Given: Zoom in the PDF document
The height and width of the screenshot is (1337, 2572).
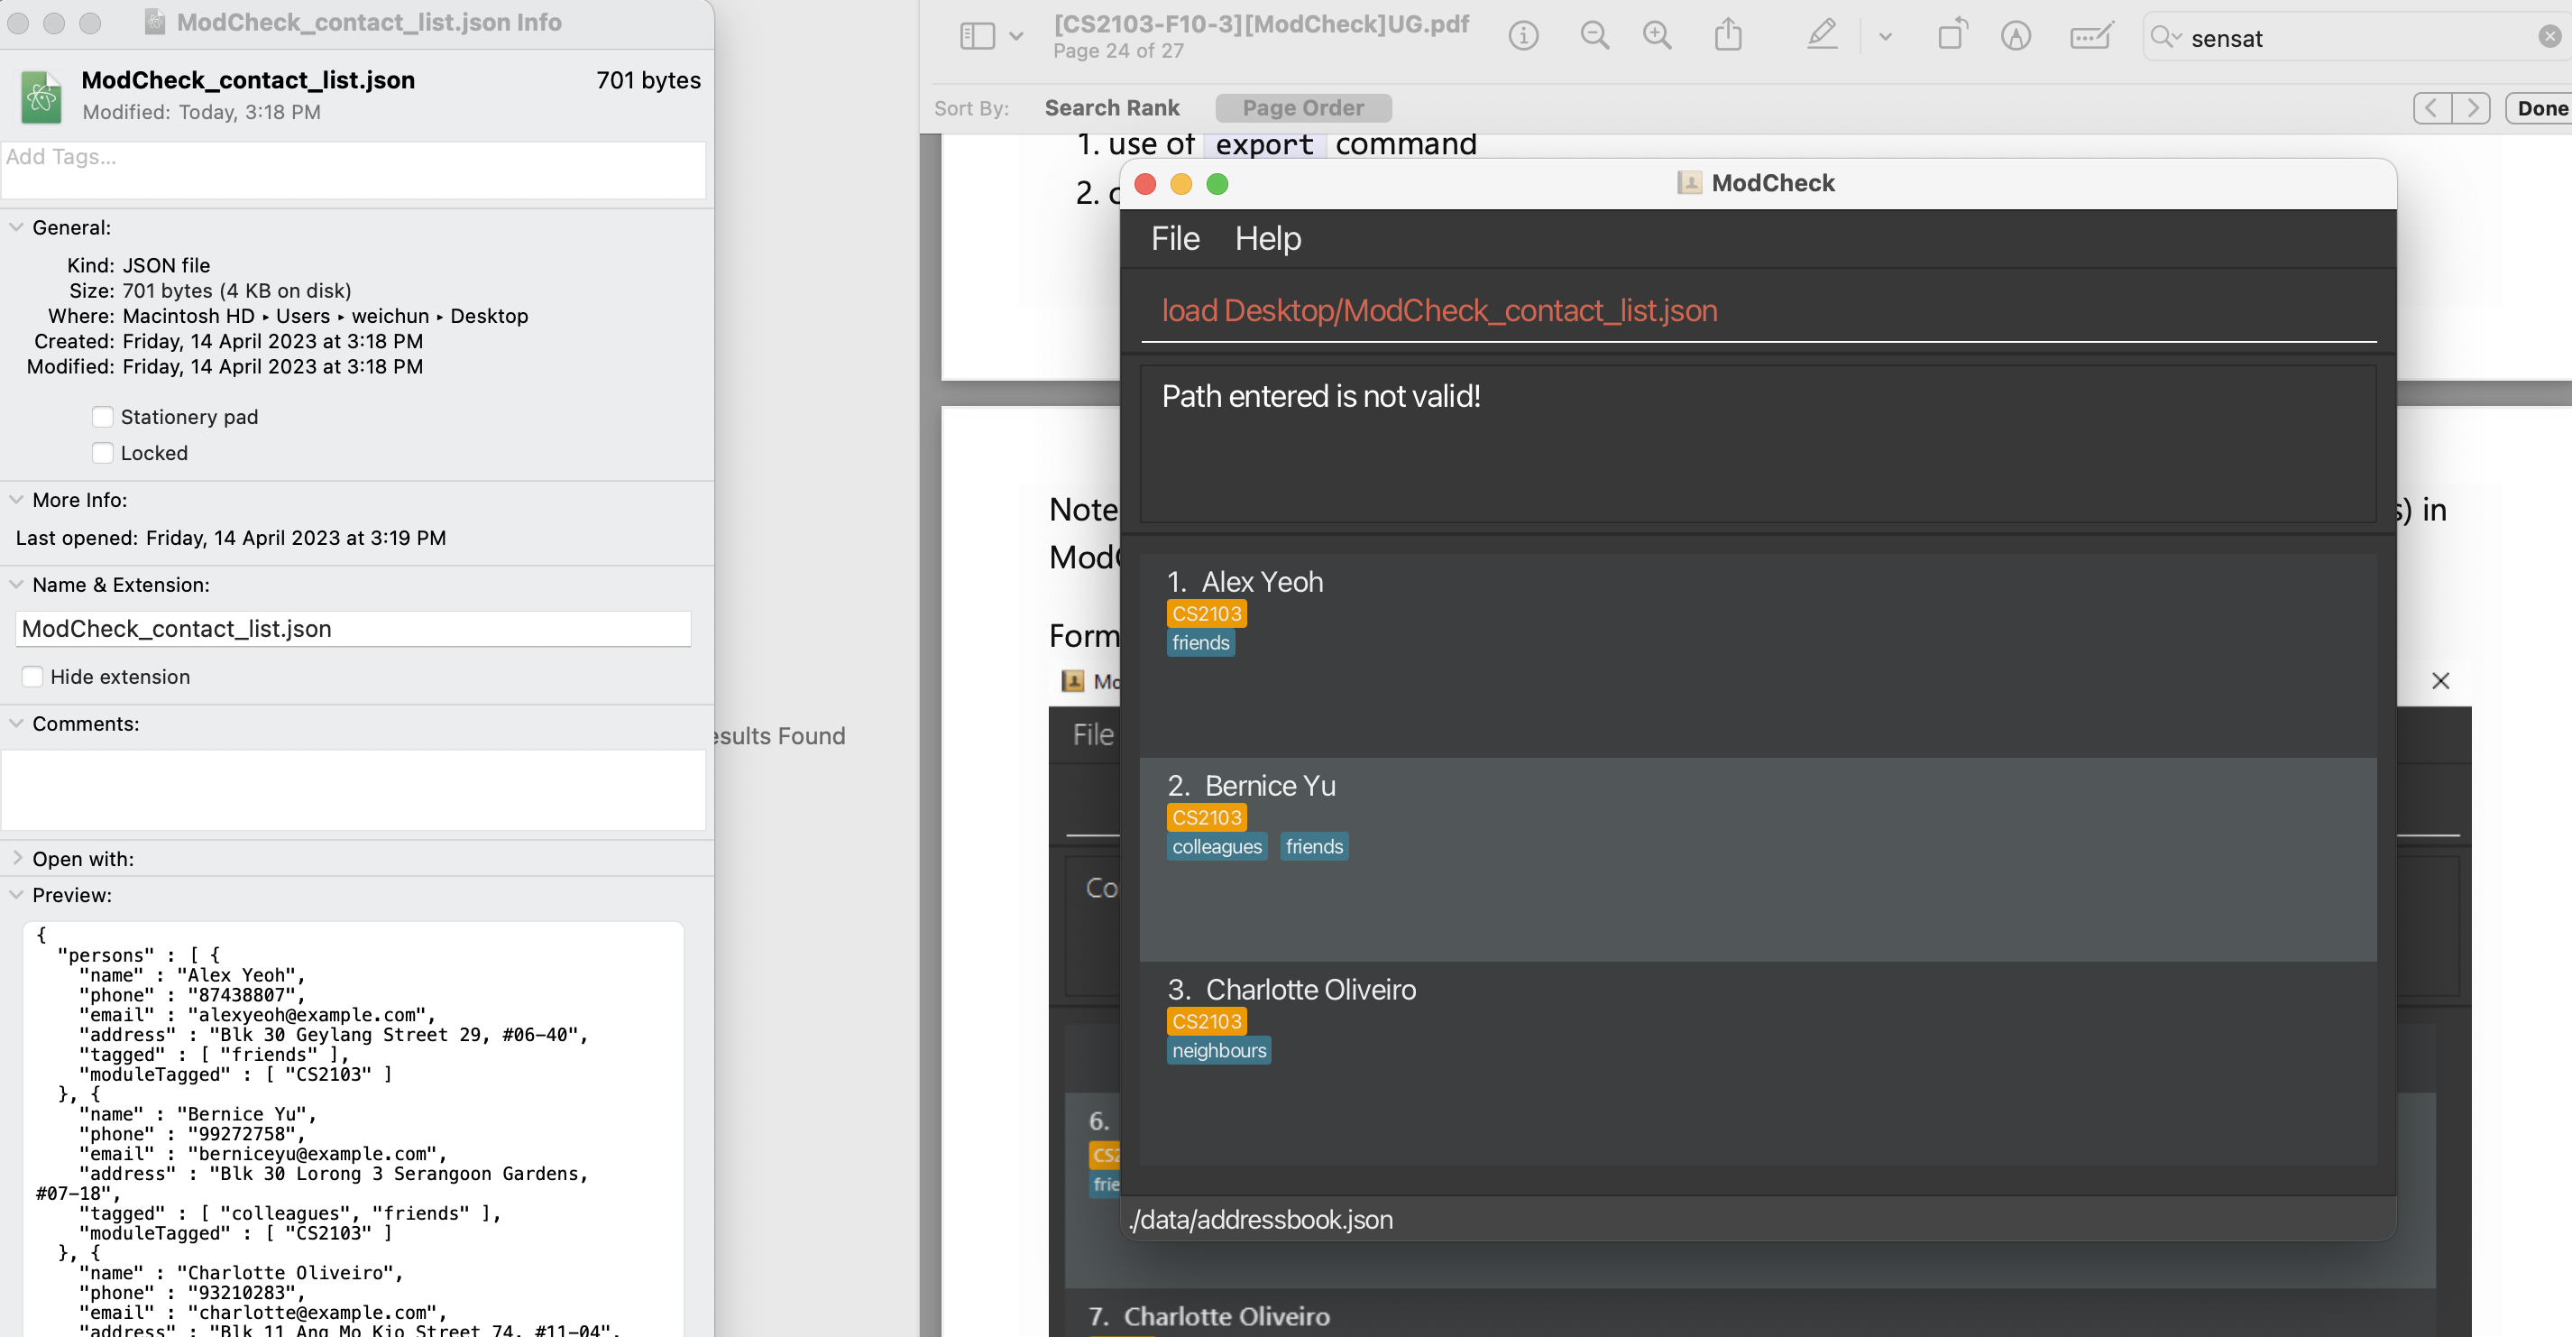Looking at the screenshot, I should [1658, 37].
